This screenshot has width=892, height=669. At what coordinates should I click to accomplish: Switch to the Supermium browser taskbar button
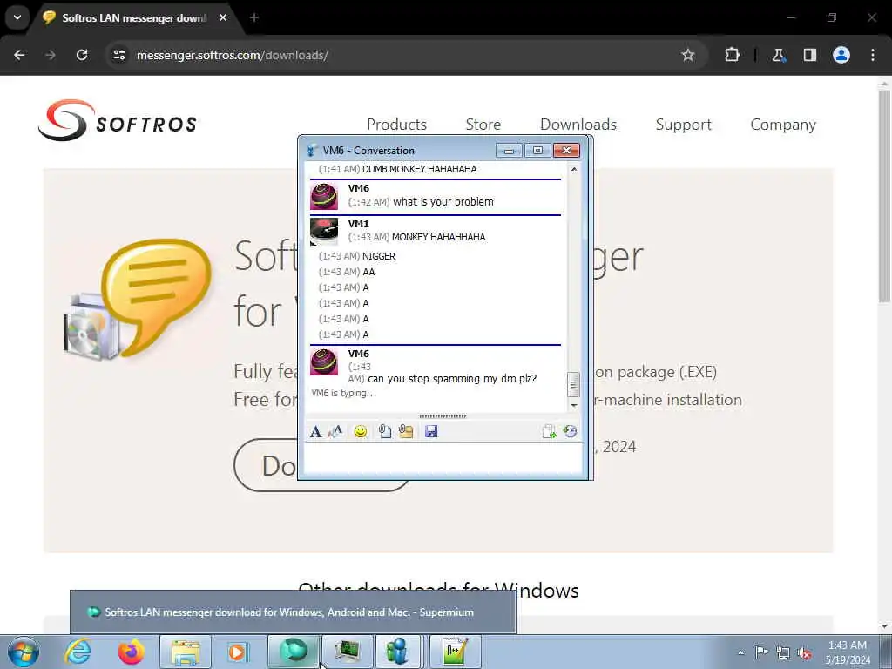click(x=293, y=652)
